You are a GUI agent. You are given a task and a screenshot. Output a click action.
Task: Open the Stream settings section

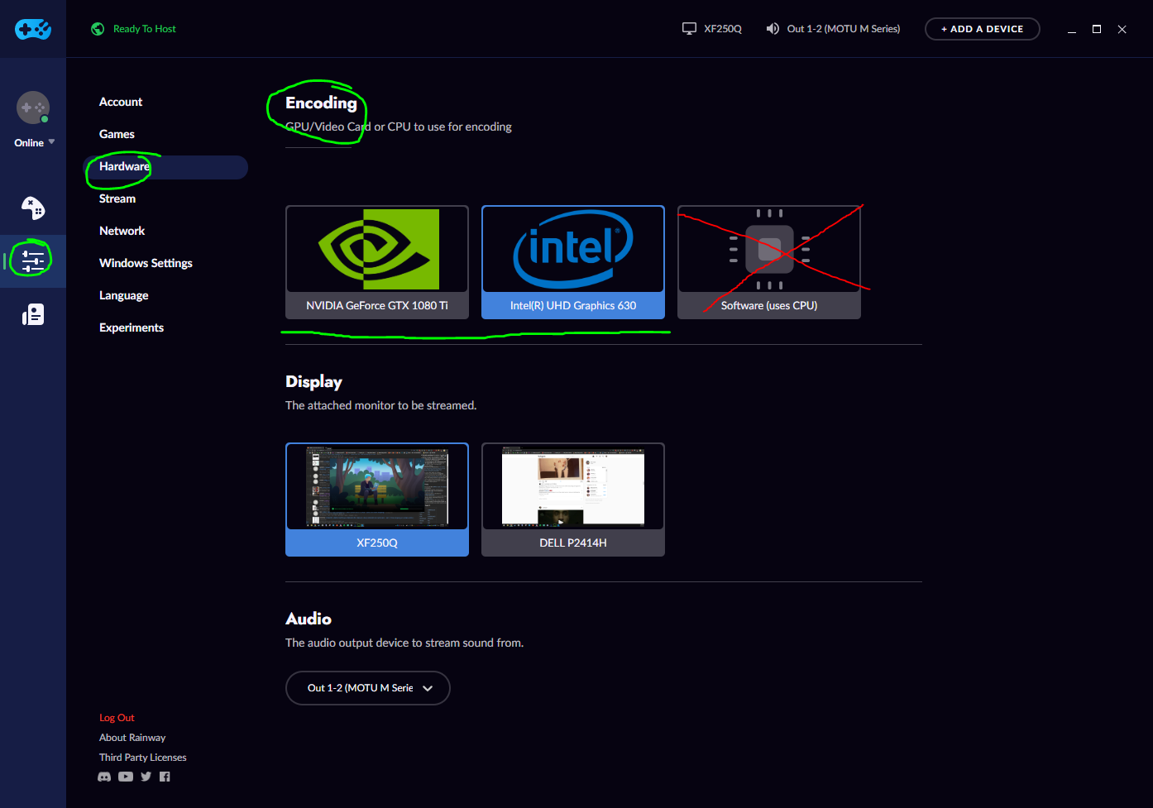(117, 198)
